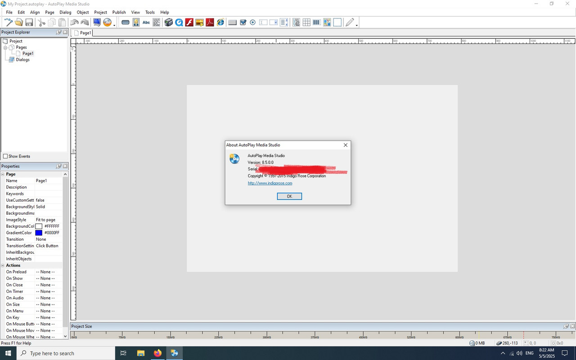The image size is (576, 360).
Task: Click the Preview monitor icon
Action: (x=97, y=22)
